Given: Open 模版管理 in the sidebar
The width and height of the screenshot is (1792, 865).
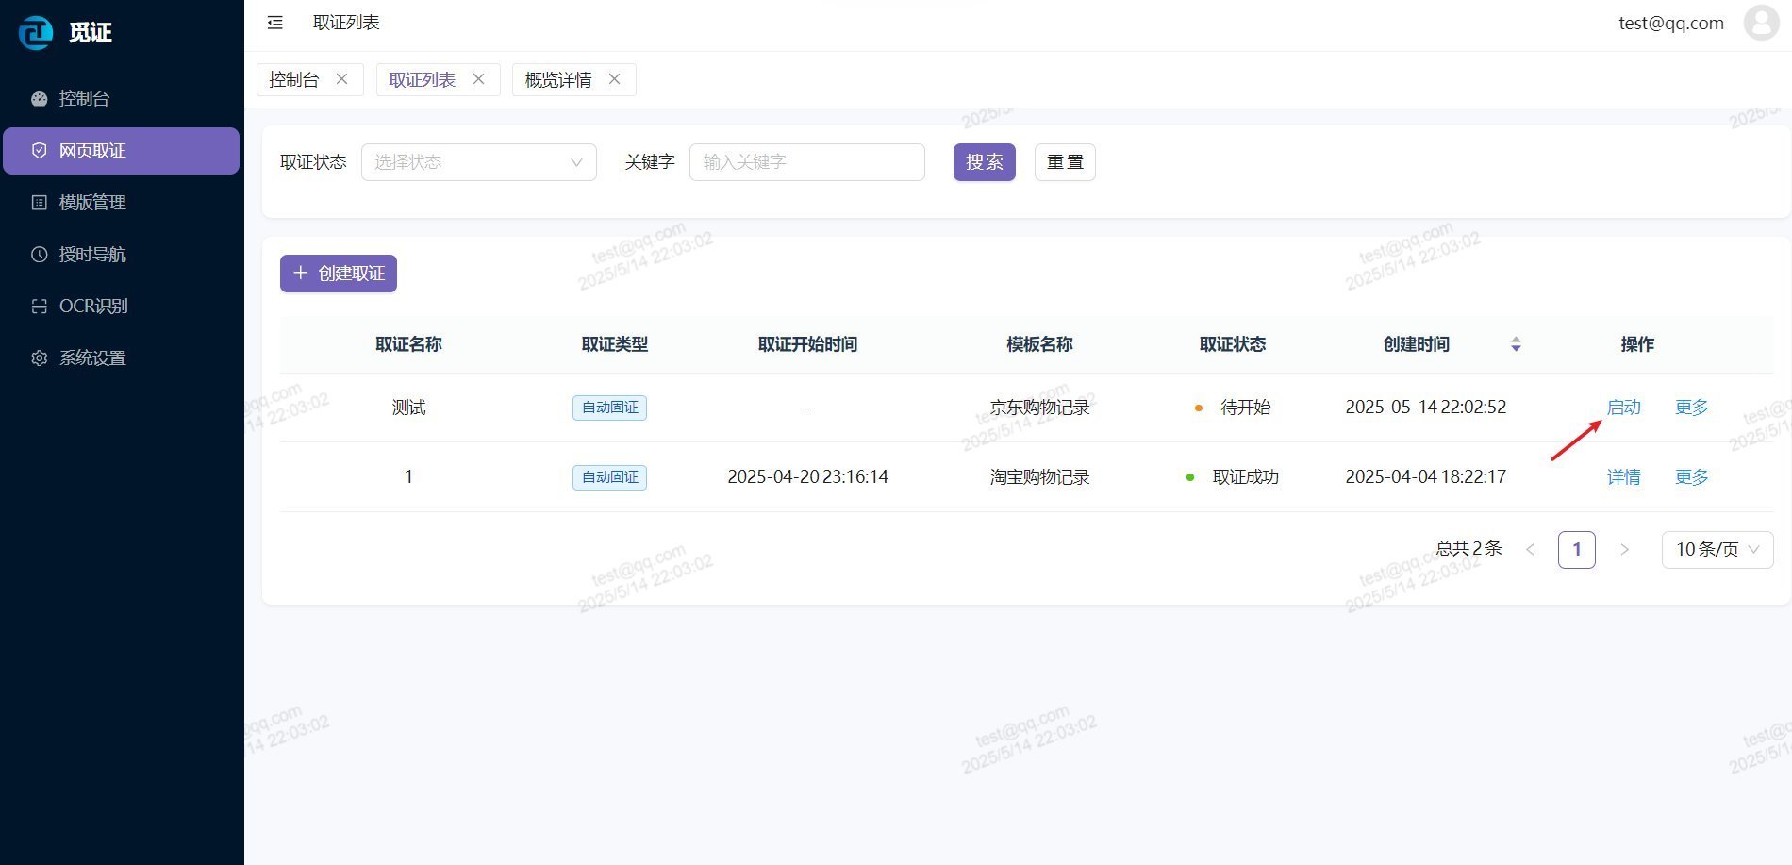Looking at the screenshot, I should (x=92, y=203).
